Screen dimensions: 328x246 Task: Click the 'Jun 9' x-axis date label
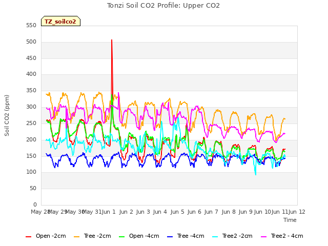coord(245,212)
